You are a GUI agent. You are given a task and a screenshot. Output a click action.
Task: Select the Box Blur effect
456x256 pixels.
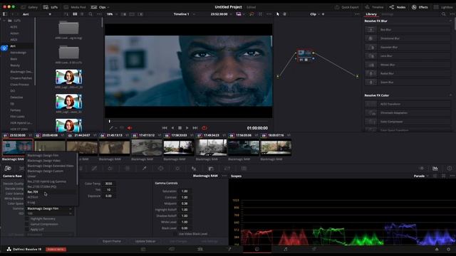tap(408, 30)
